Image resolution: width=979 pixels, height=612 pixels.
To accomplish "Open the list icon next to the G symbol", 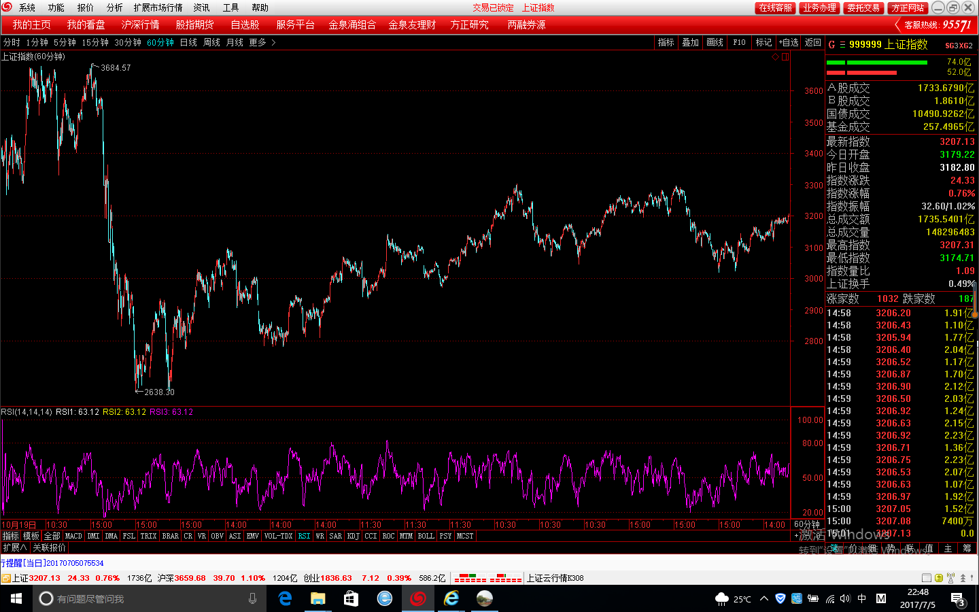I will pos(842,45).
